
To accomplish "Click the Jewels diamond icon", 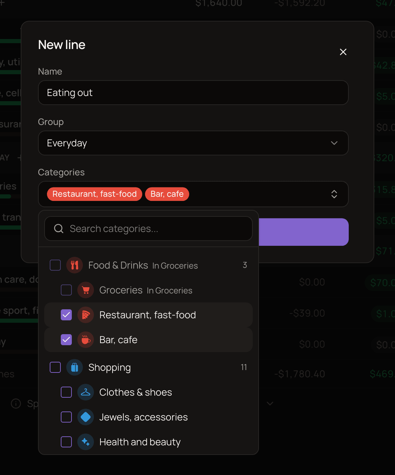I will click(x=86, y=417).
